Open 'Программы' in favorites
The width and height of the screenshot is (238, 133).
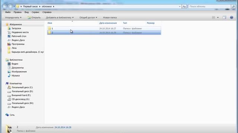point(18,44)
